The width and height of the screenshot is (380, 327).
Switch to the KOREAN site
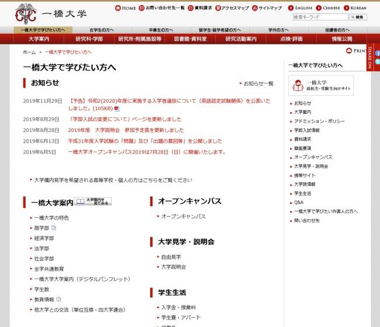pyautogui.click(x=355, y=8)
